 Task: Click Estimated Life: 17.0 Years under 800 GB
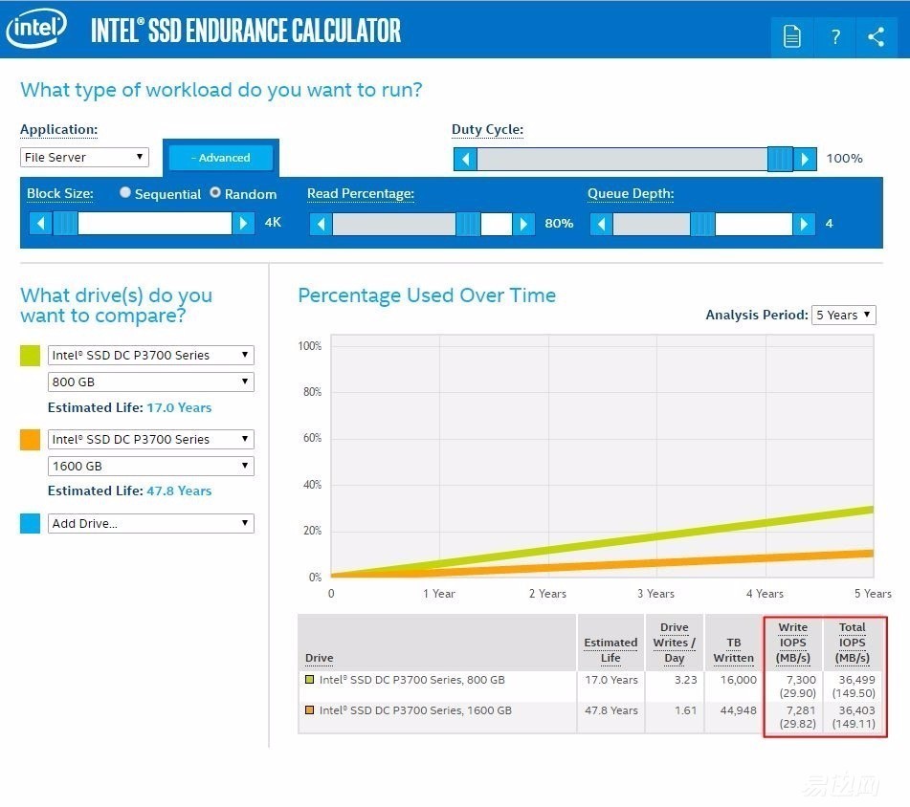[x=129, y=407]
